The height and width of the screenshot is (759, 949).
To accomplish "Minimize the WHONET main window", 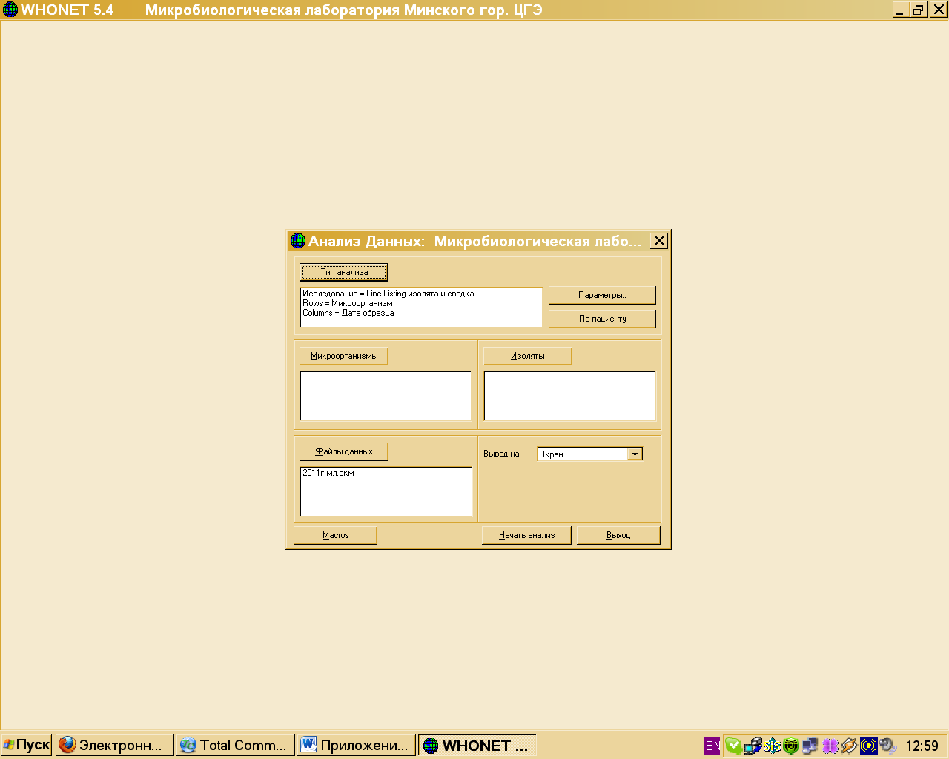I will pos(900,10).
